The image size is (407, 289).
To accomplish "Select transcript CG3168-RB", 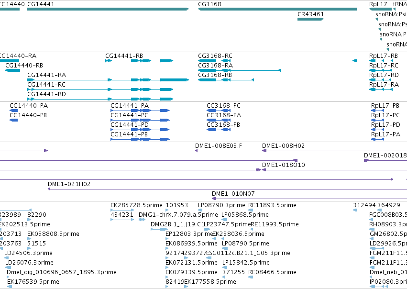I will [x=226, y=80].
